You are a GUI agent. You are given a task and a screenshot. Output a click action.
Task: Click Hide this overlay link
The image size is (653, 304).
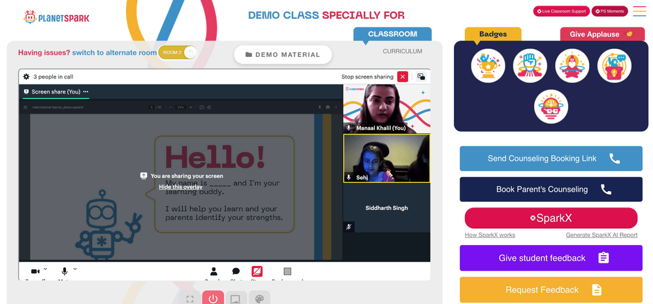click(x=181, y=187)
